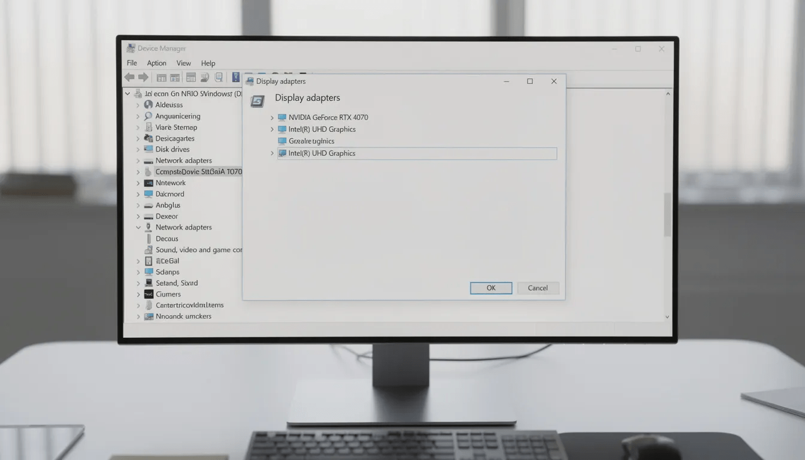The image size is (805, 460).
Task: Collapse the root computer node
Action: pyautogui.click(x=128, y=94)
